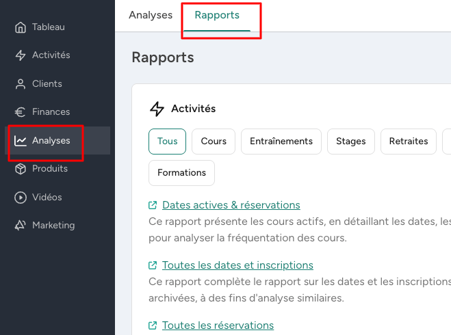Choose the Retraites filter chip

[x=409, y=142]
